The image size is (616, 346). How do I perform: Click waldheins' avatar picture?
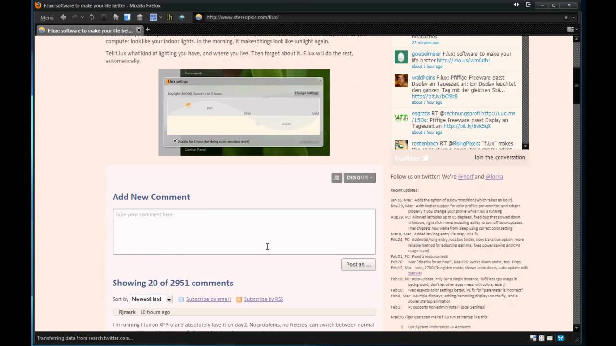pos(401,81)
